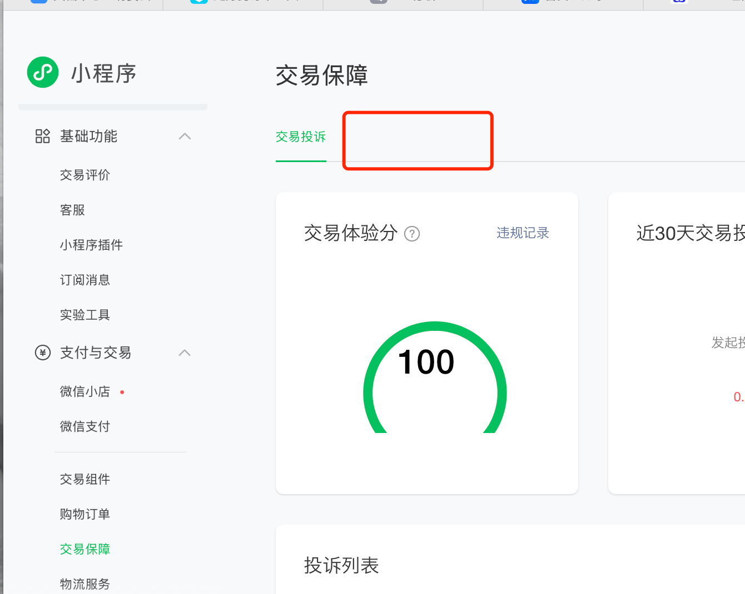Click the 交易体验分 card title
Screen dimensions: 745x594
click(x=351, y=233)
